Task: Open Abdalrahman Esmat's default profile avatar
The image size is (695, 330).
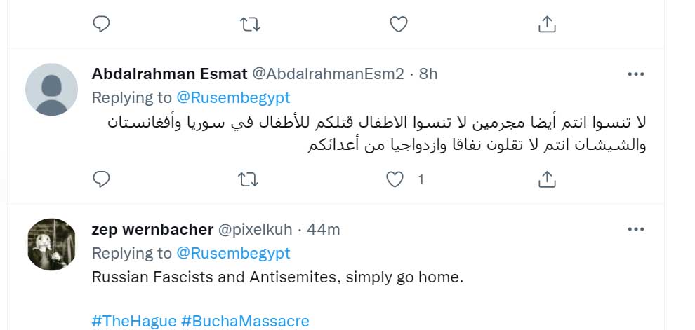Action: [x=51, y=89]
